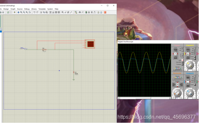Screen dimensions: 199x123
Task: Click the Horizontal timebase knob
Action: click(177, 93)
